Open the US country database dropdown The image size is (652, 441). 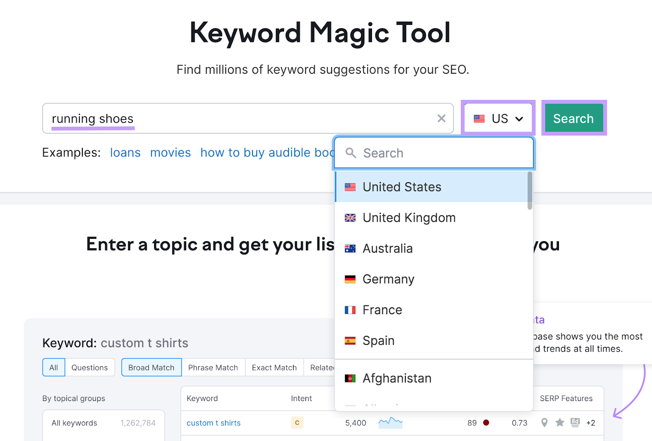(x=498, y=119)
